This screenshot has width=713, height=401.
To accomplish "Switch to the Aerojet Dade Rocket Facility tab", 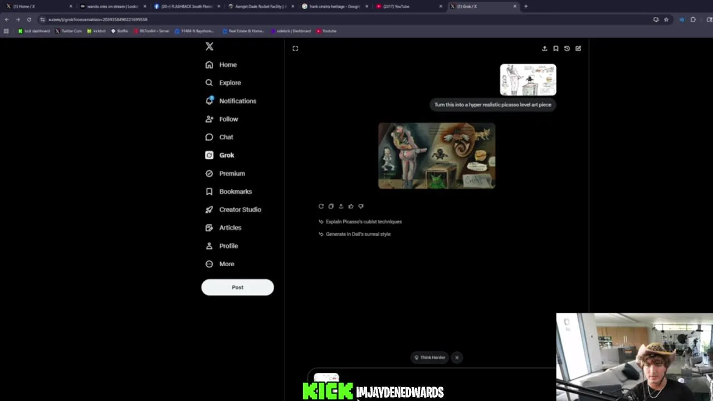I will 261,6.
